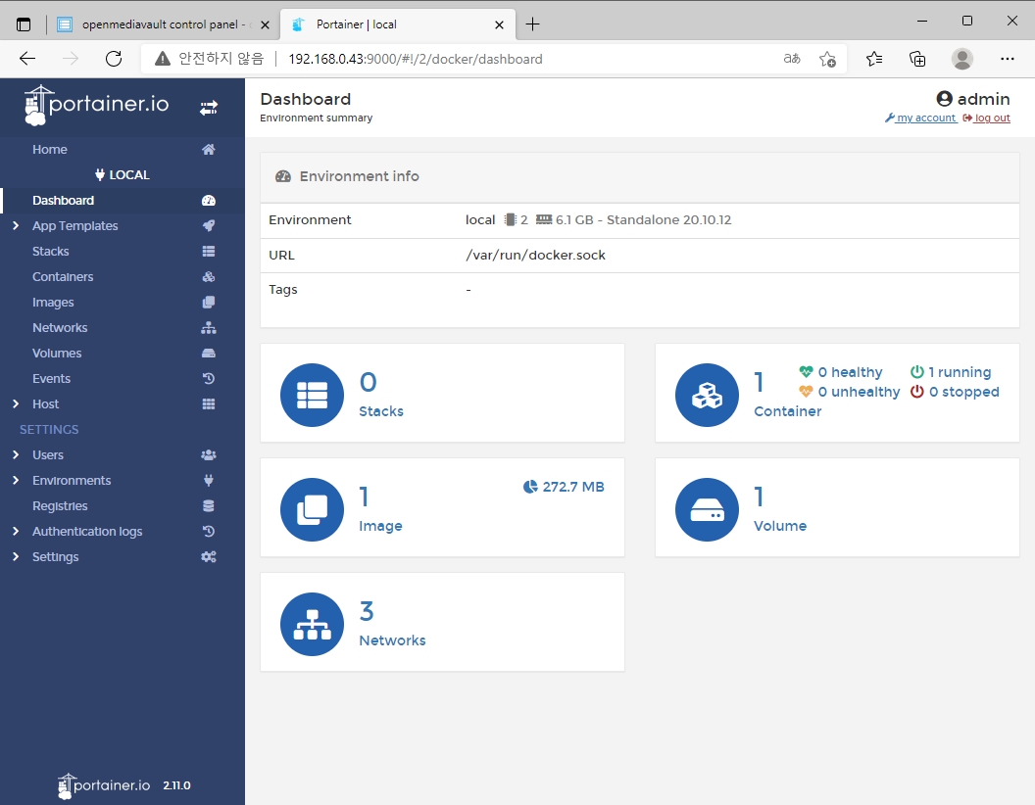The width and height of the screenshot is (1035, 805).
Task: Close the openmediavault control panel tab
Action: coord(265,25)
